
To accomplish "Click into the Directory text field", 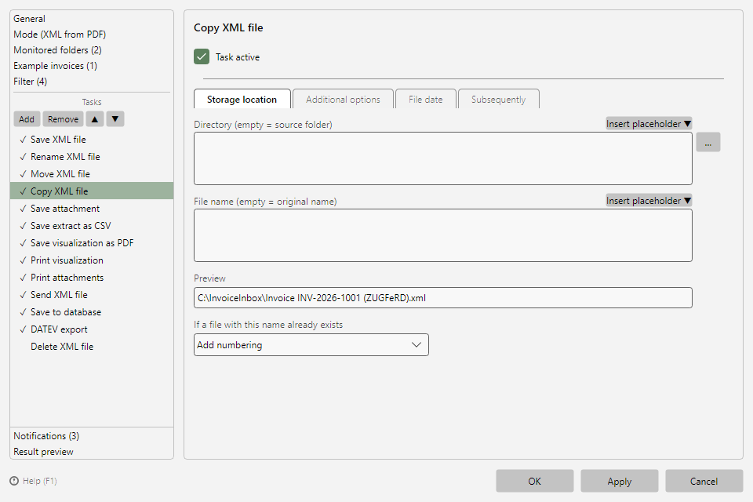I will (442, 158).
